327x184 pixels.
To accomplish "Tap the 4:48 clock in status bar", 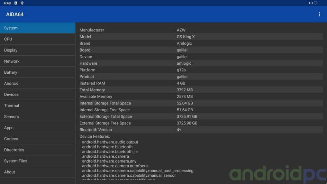I will (7, 3).
